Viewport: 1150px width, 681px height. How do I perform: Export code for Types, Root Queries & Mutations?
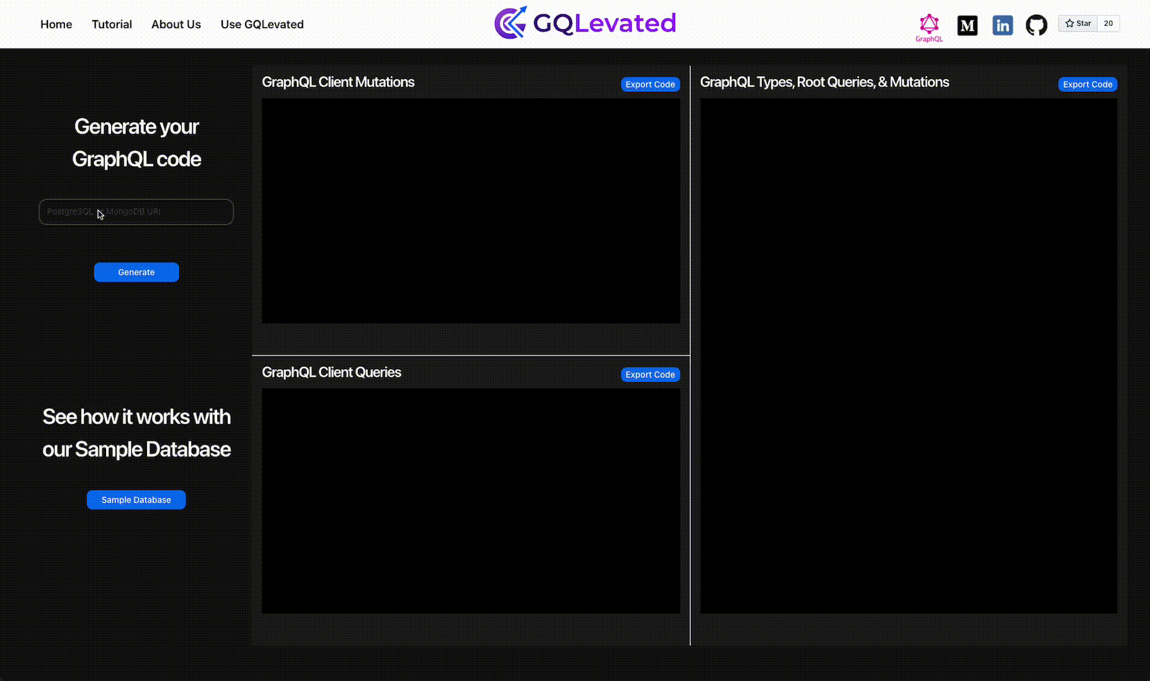pyautogui.click(x=1088, y=84)
